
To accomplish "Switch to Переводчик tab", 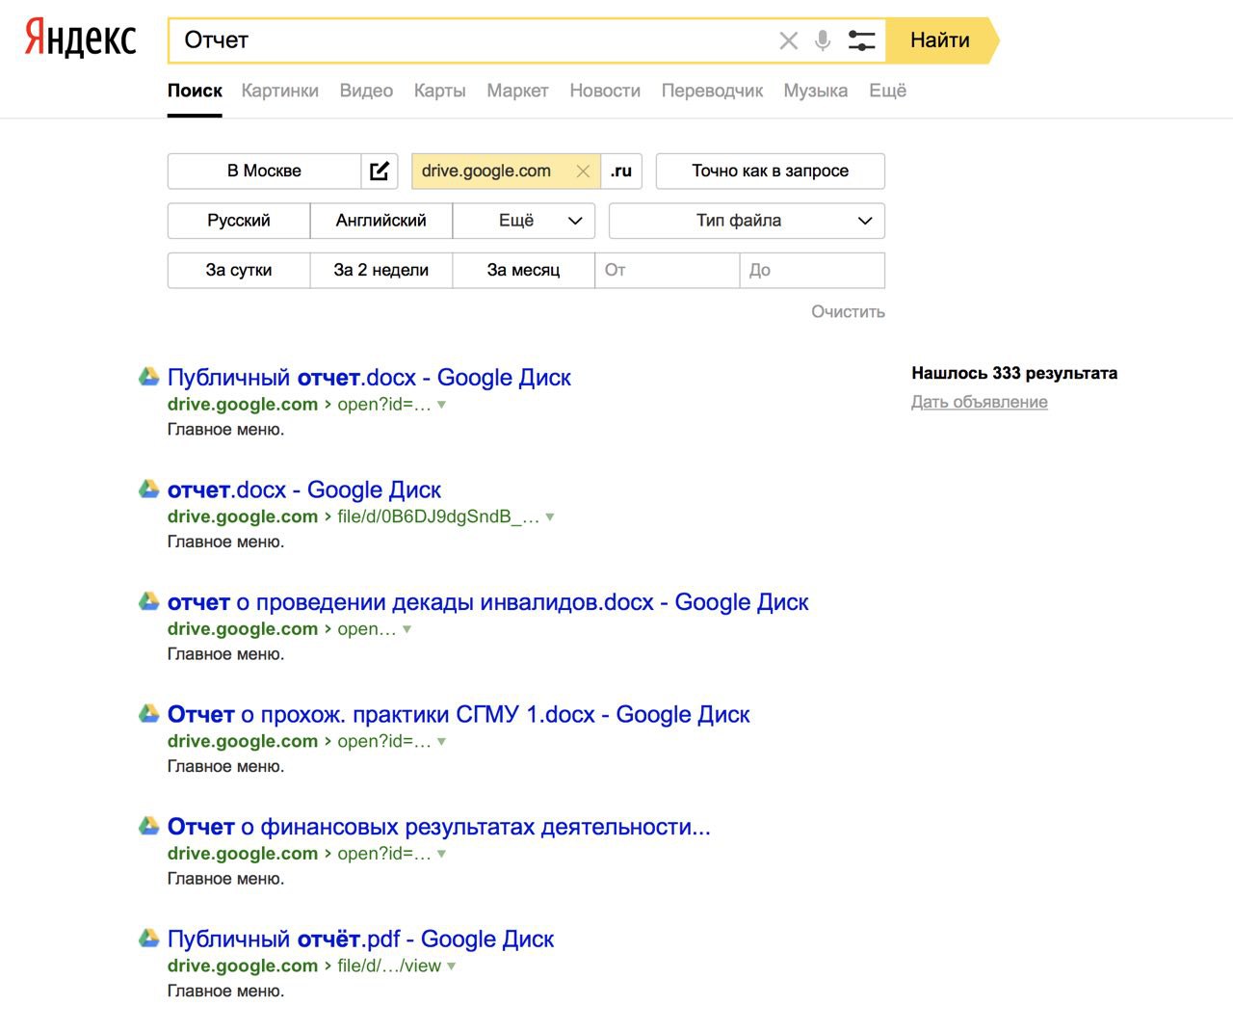I will click(712, 91).
